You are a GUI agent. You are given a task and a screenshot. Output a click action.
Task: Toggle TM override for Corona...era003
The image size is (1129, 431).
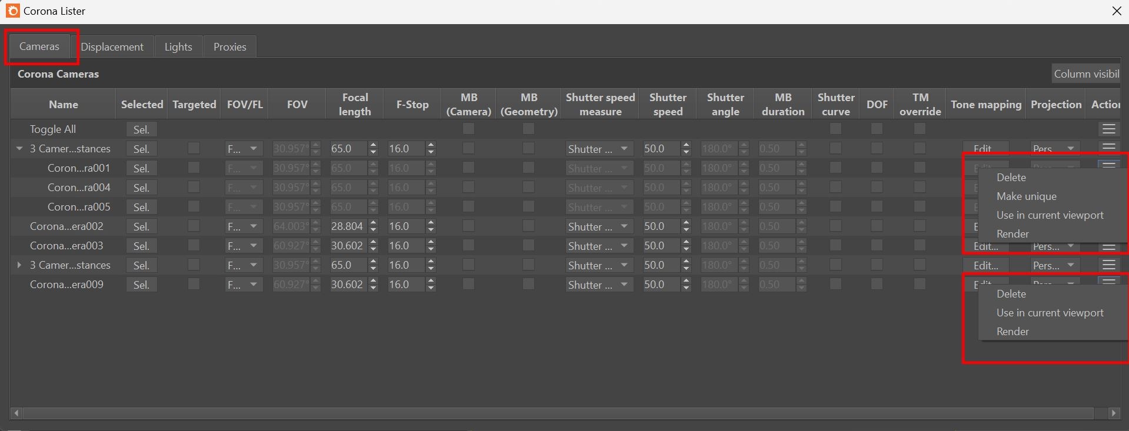pos(920,245)
